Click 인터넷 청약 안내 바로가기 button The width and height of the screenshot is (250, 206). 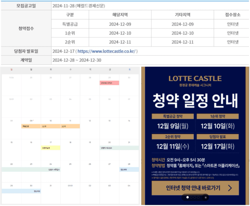tap(195, 188)
